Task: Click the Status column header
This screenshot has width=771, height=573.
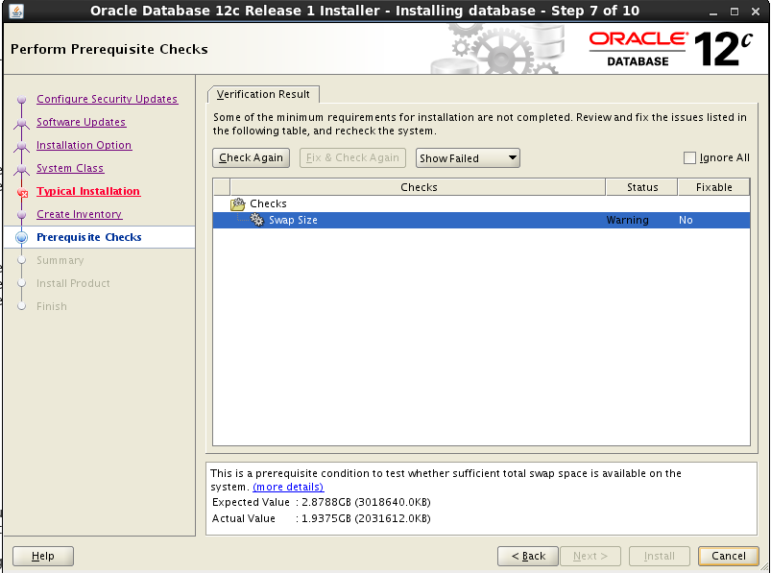Action: pyautogui.click(x=642, y=187)
